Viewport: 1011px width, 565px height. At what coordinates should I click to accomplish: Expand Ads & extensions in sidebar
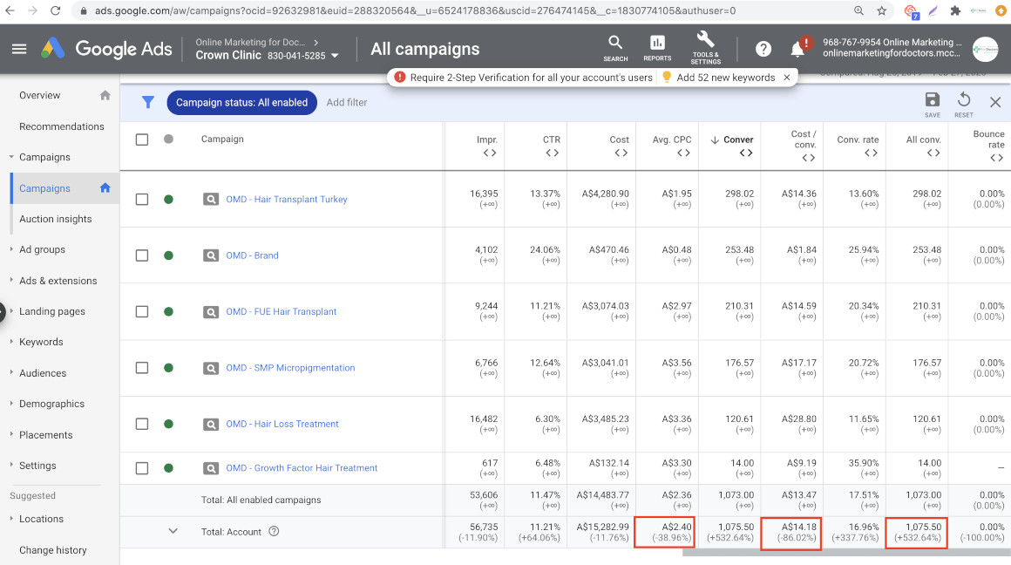(x=11, y=280)
